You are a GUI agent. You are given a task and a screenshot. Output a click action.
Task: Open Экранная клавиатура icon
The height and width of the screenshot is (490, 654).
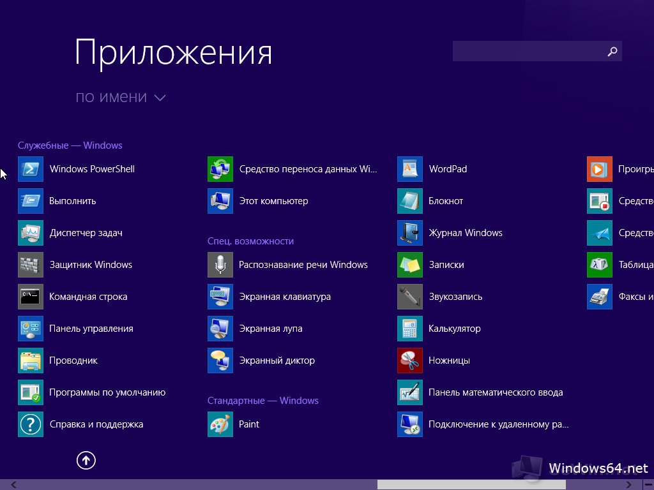[220, 297]
